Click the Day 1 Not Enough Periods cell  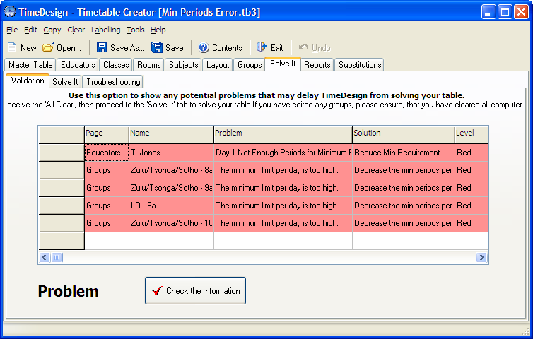[x=283, y=153]
